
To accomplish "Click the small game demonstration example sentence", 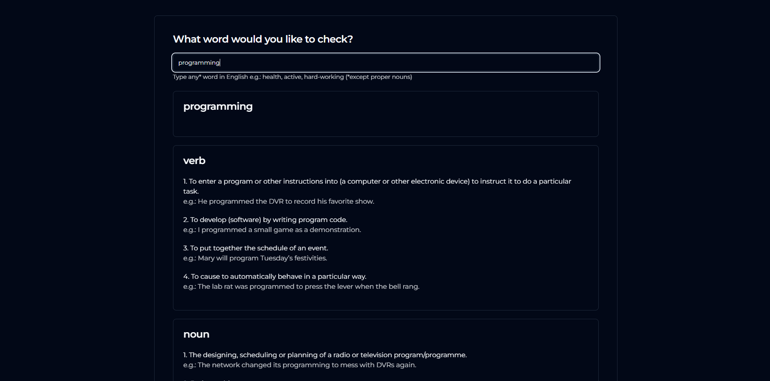I will (272, 230).
